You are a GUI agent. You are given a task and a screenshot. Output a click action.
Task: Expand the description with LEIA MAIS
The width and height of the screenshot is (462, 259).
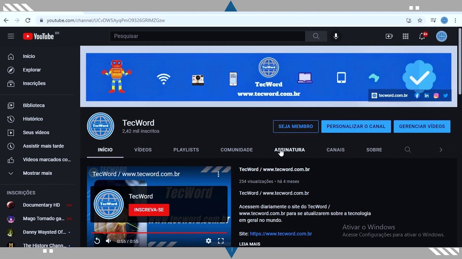249,244
